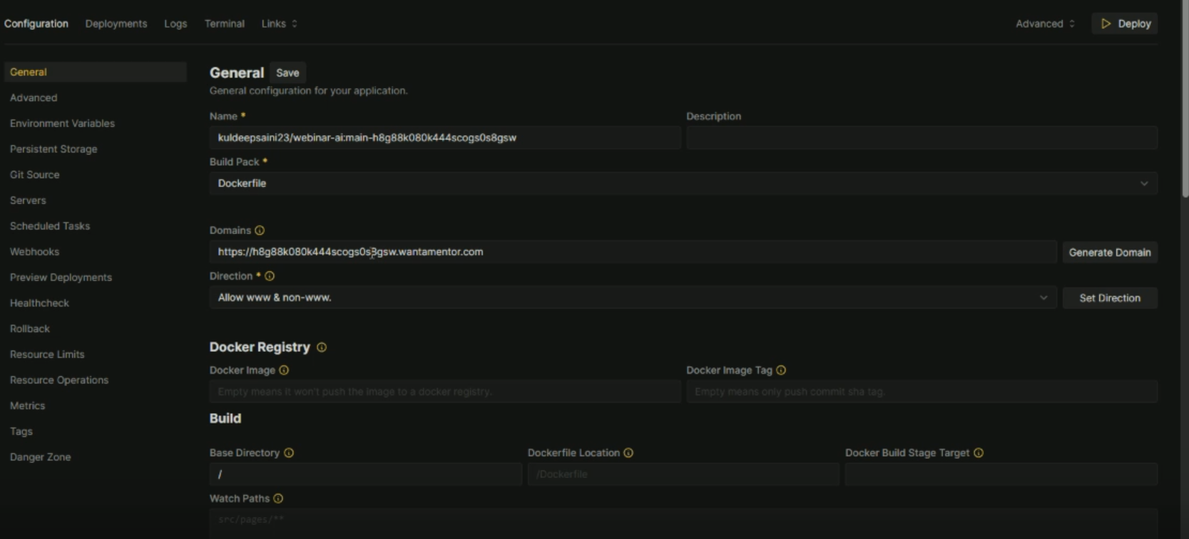This screenshot has height=539, width=1189.
Task: Click the Generate Domain button
Action: pos(1109,252)
